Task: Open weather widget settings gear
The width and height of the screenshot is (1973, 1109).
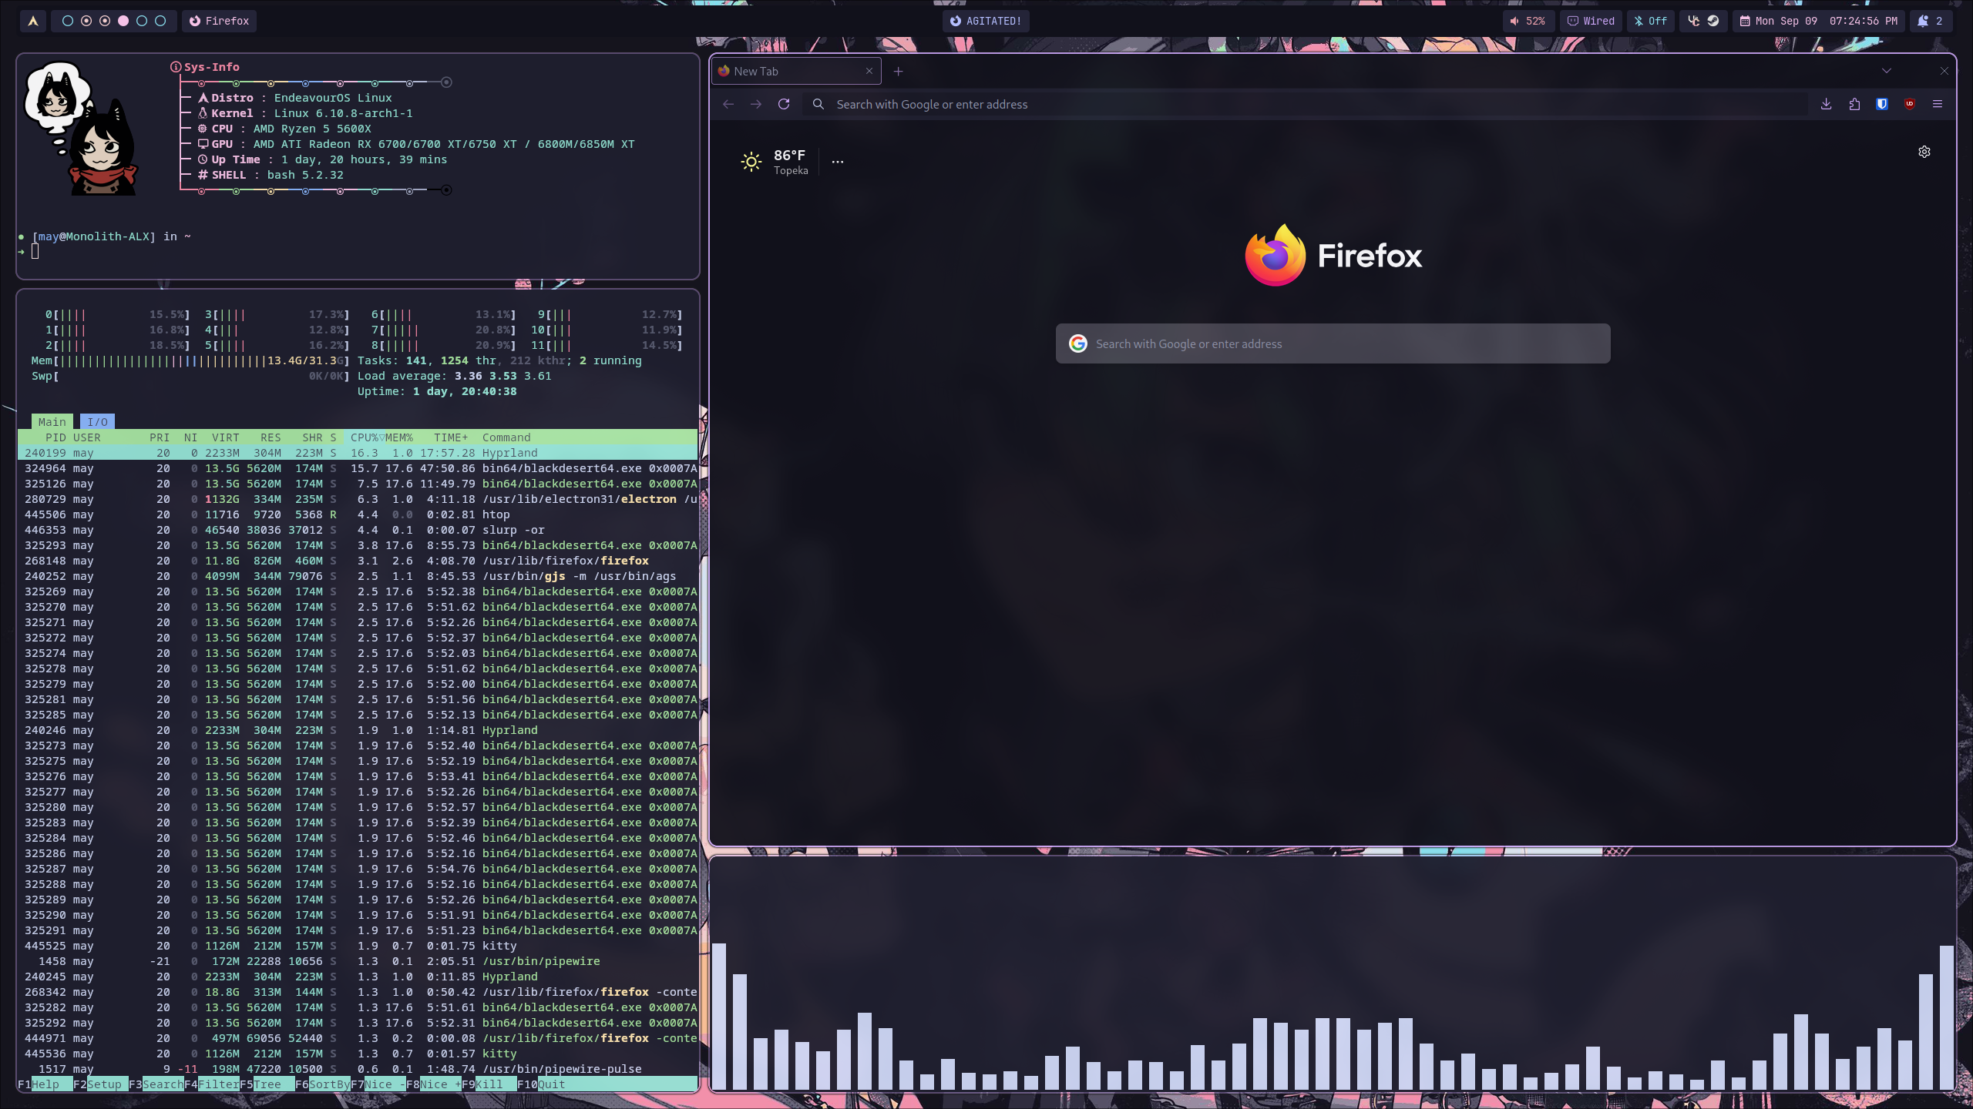Action: pyautogui.click(x=1924, y=152)
